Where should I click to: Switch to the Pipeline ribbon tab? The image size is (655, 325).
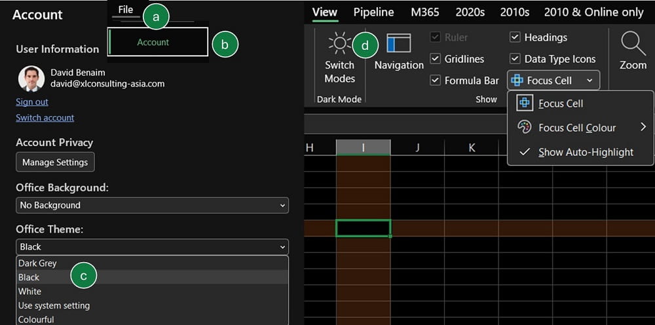coord(373,12)
